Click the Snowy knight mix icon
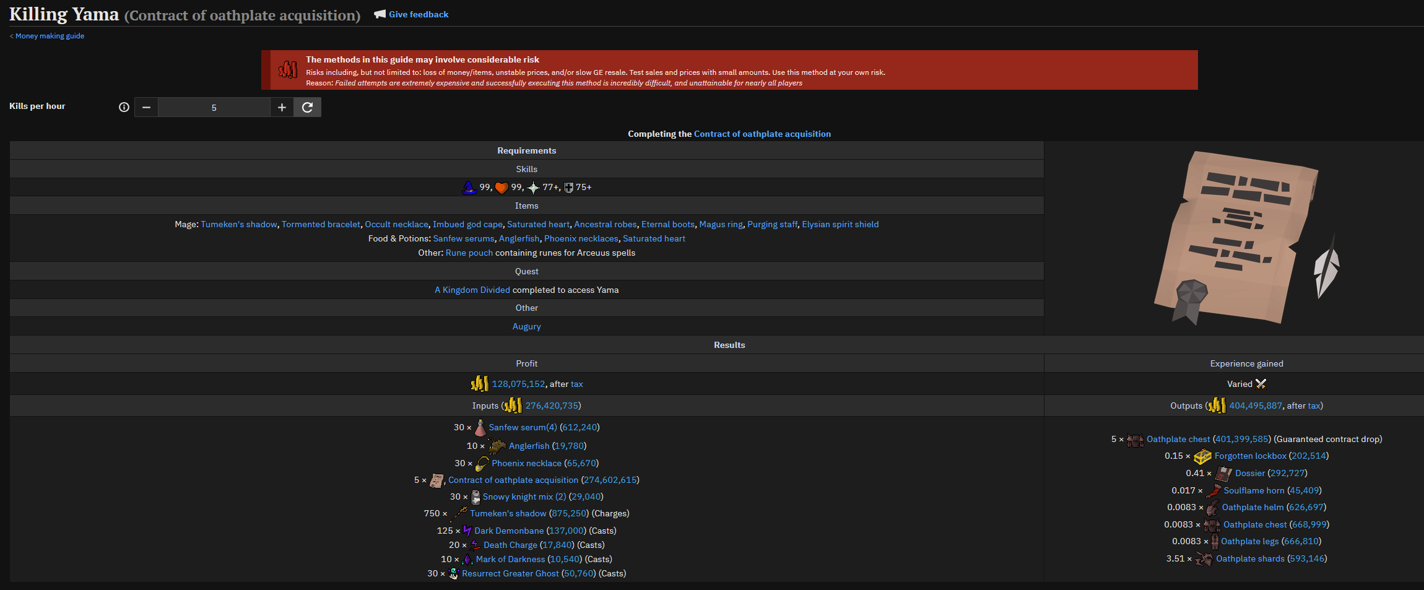Screen dimensions: 1424x590 coord(475,497)
